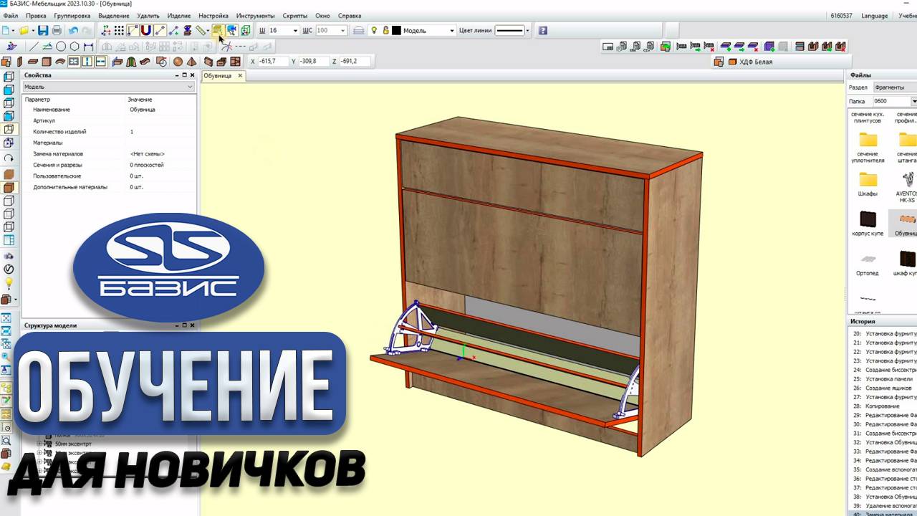Expand the Цвет линии line style dropdown
Viewport: 917px width, 516px height.
tap(527, 31)
